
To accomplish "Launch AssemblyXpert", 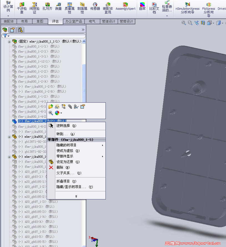I will [125, 6].
